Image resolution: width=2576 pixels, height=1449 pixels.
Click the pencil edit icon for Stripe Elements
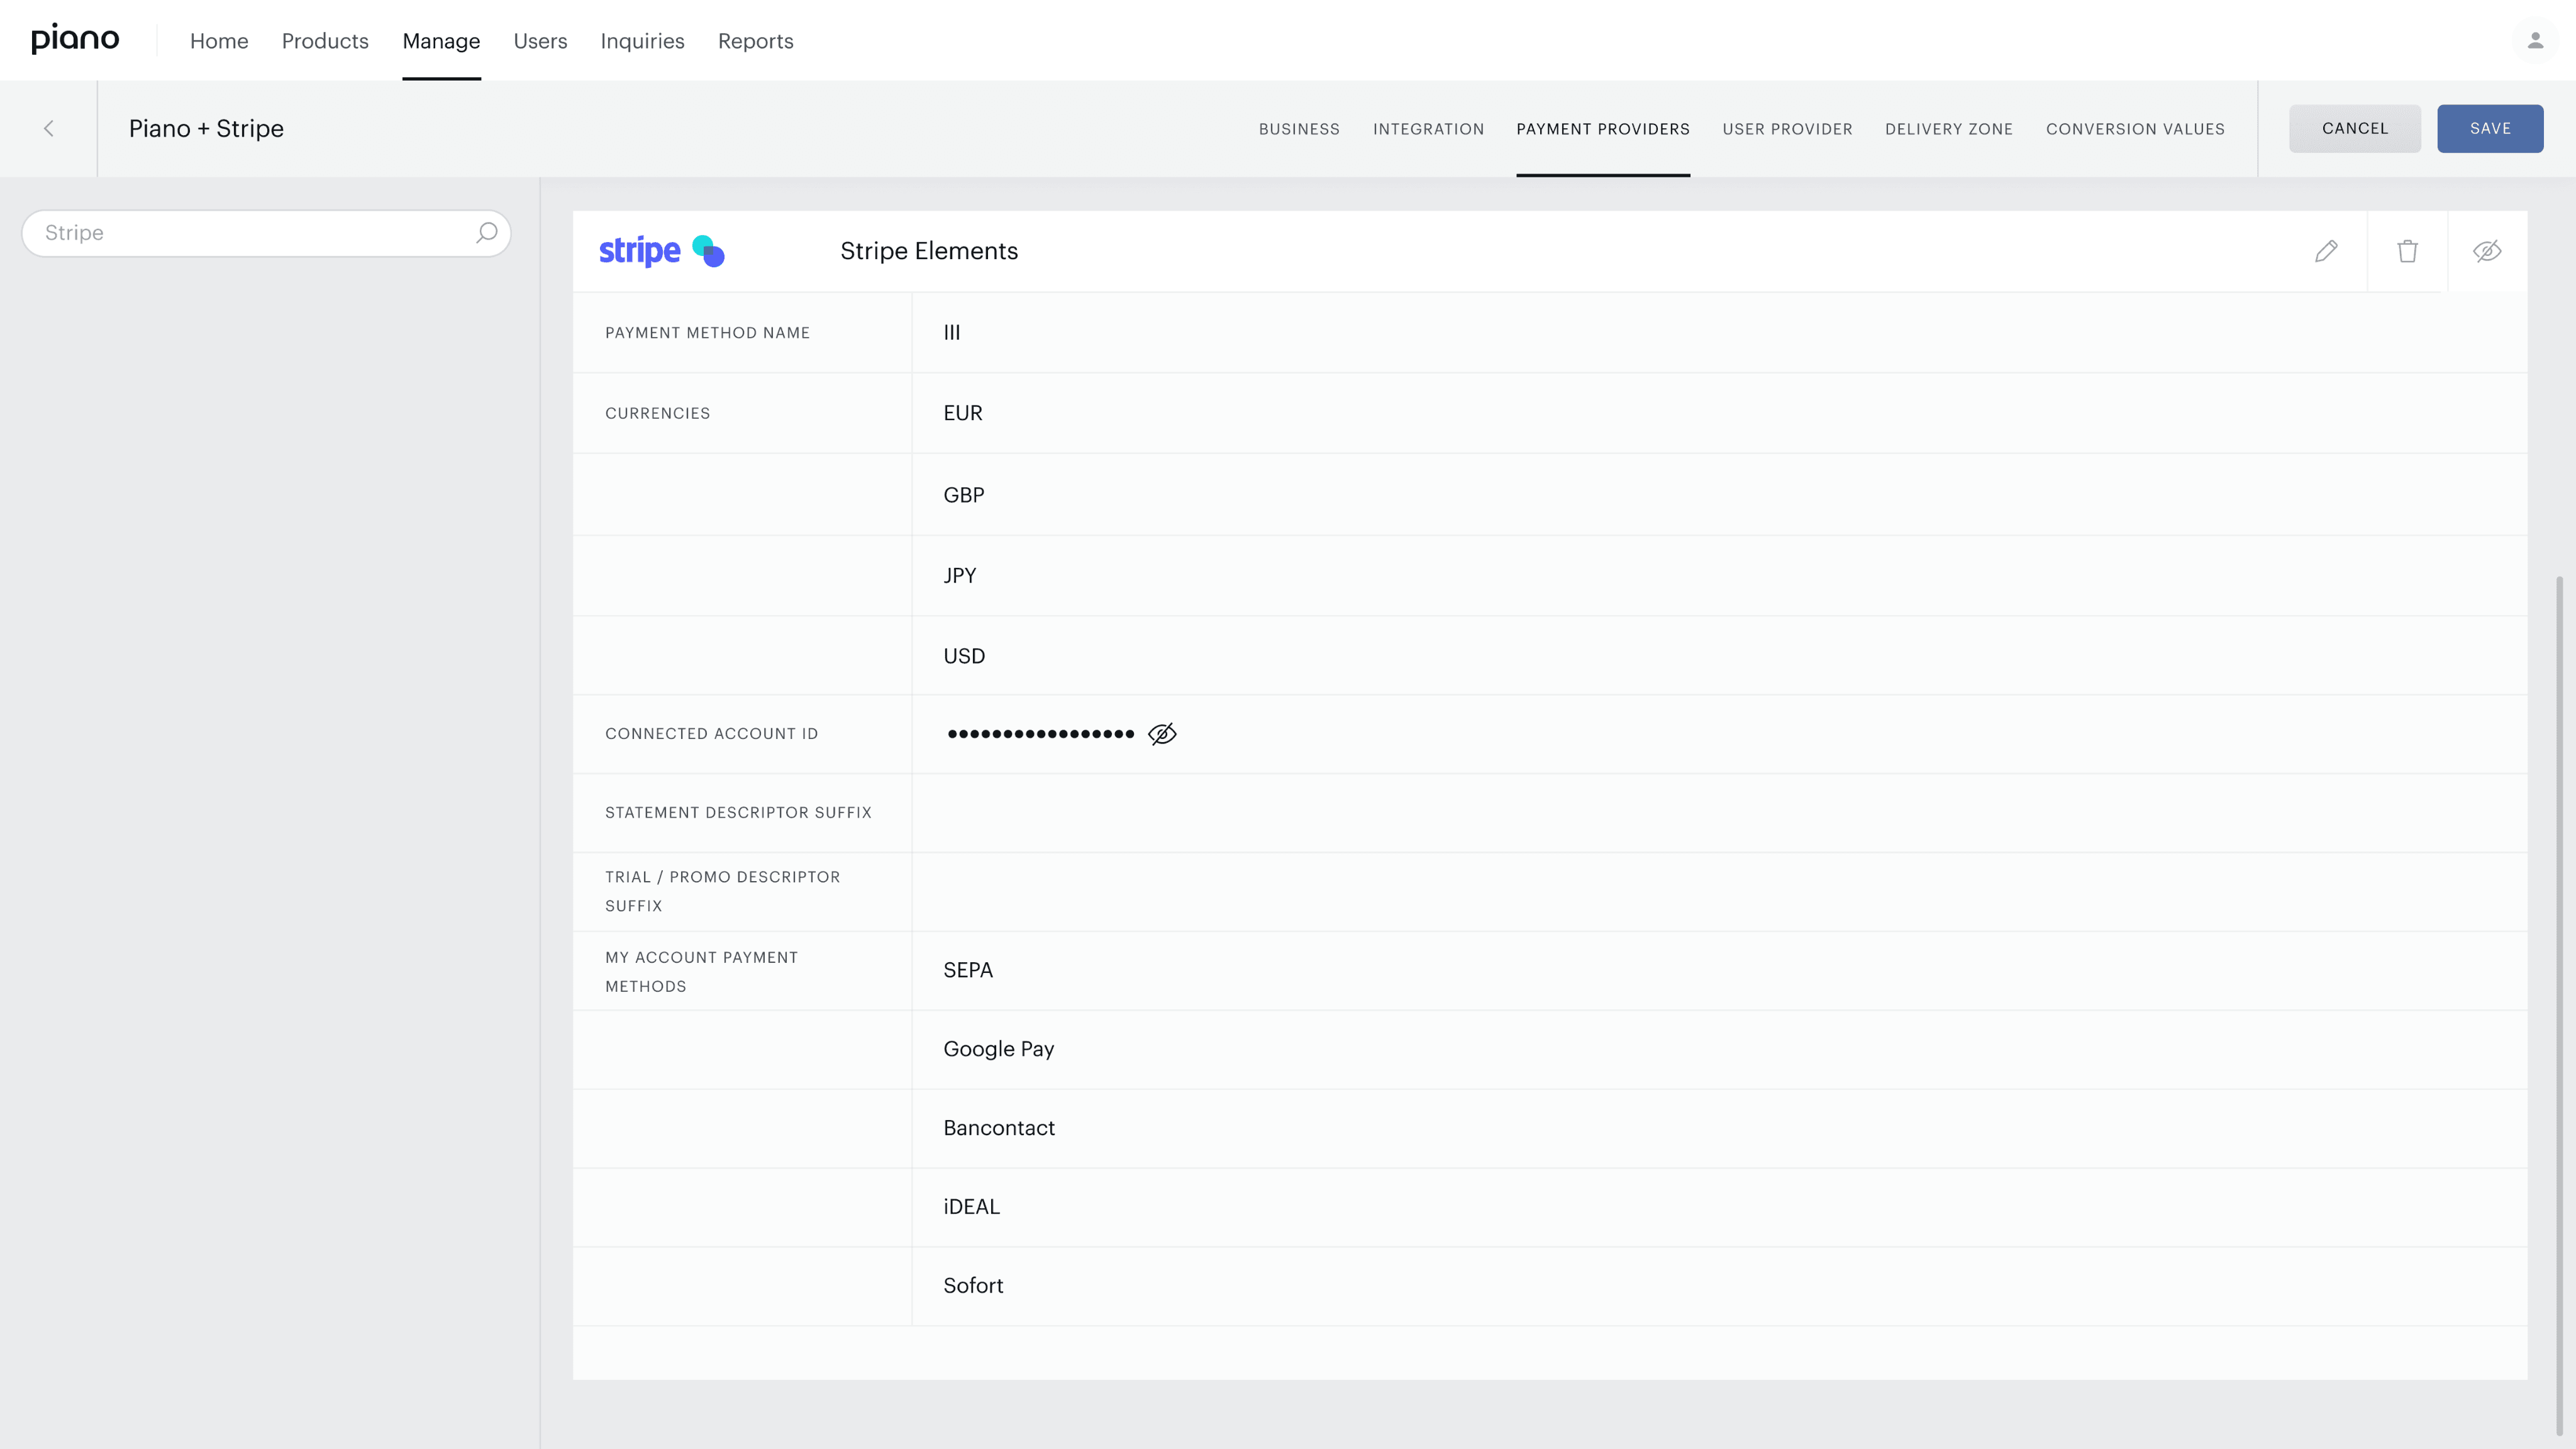(x=2326, y=251)
